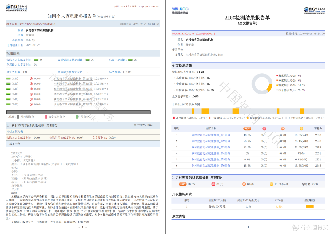Open 乡村教育的AI赋能机制_第5部分 in the plagiarism list
Viewport: 331px width, 234px height.
click(x=73, y=99)
